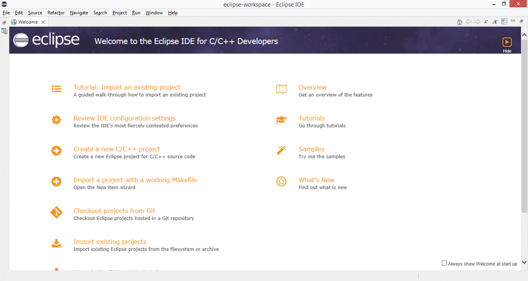
Task: Open the Refactor menu
Action: (x=56, y=13)
